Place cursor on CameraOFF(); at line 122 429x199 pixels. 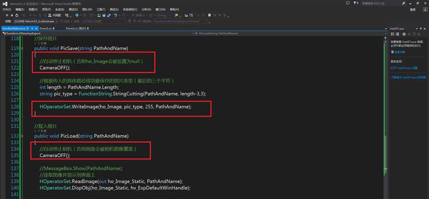[55, 68]
